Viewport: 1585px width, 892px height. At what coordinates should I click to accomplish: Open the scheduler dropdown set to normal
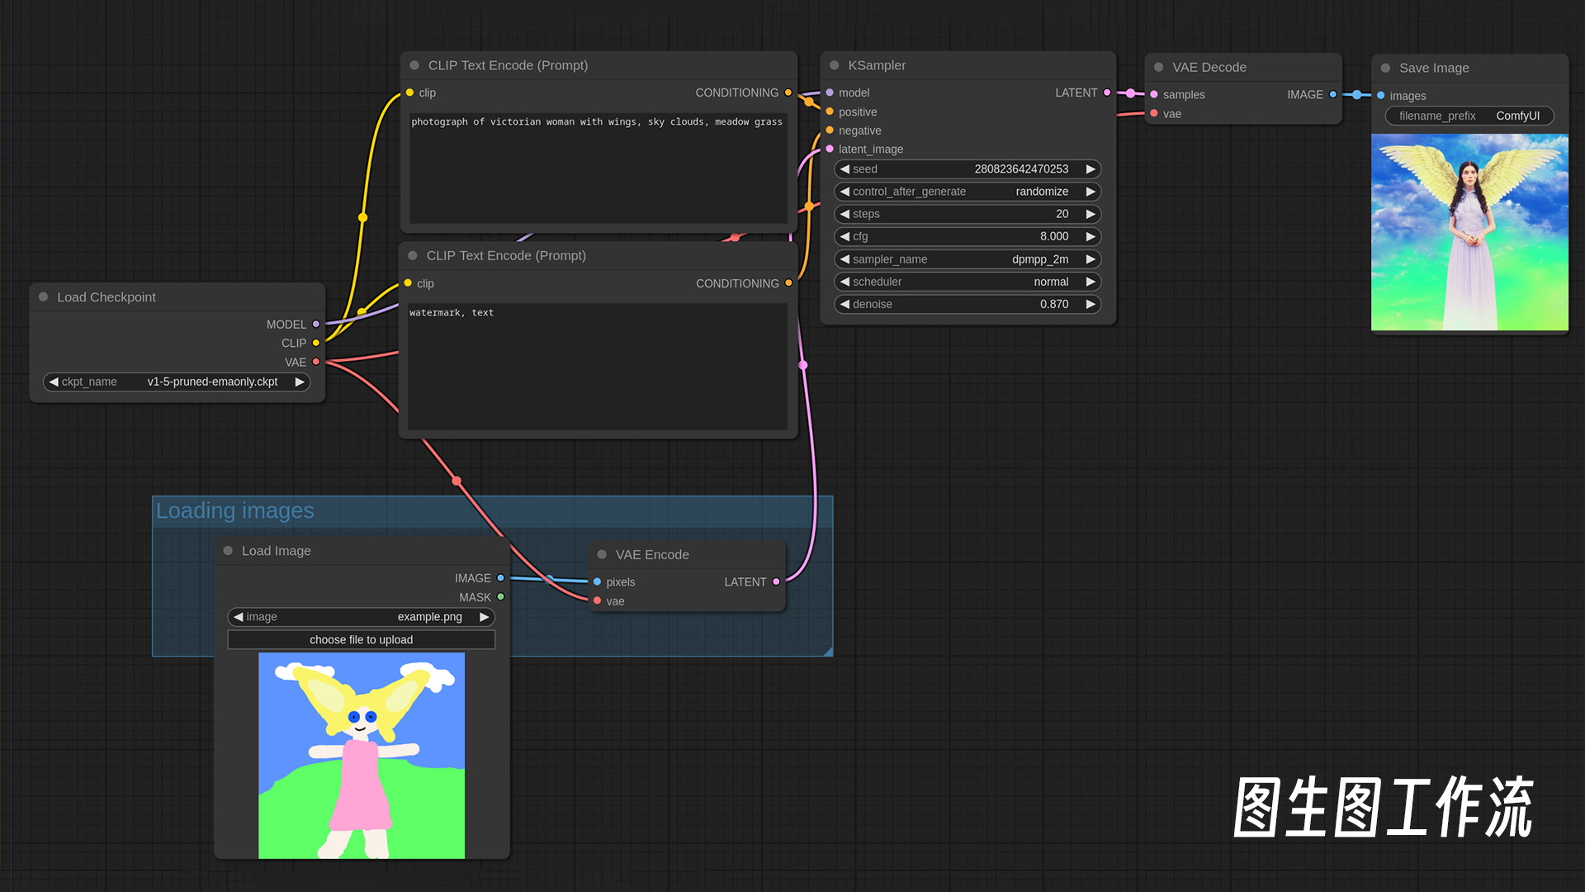pyautogui.click(x=968, y=282)
